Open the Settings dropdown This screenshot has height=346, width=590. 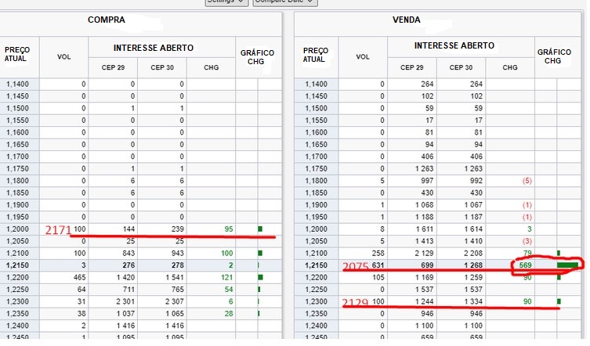[x=226, y=2]
